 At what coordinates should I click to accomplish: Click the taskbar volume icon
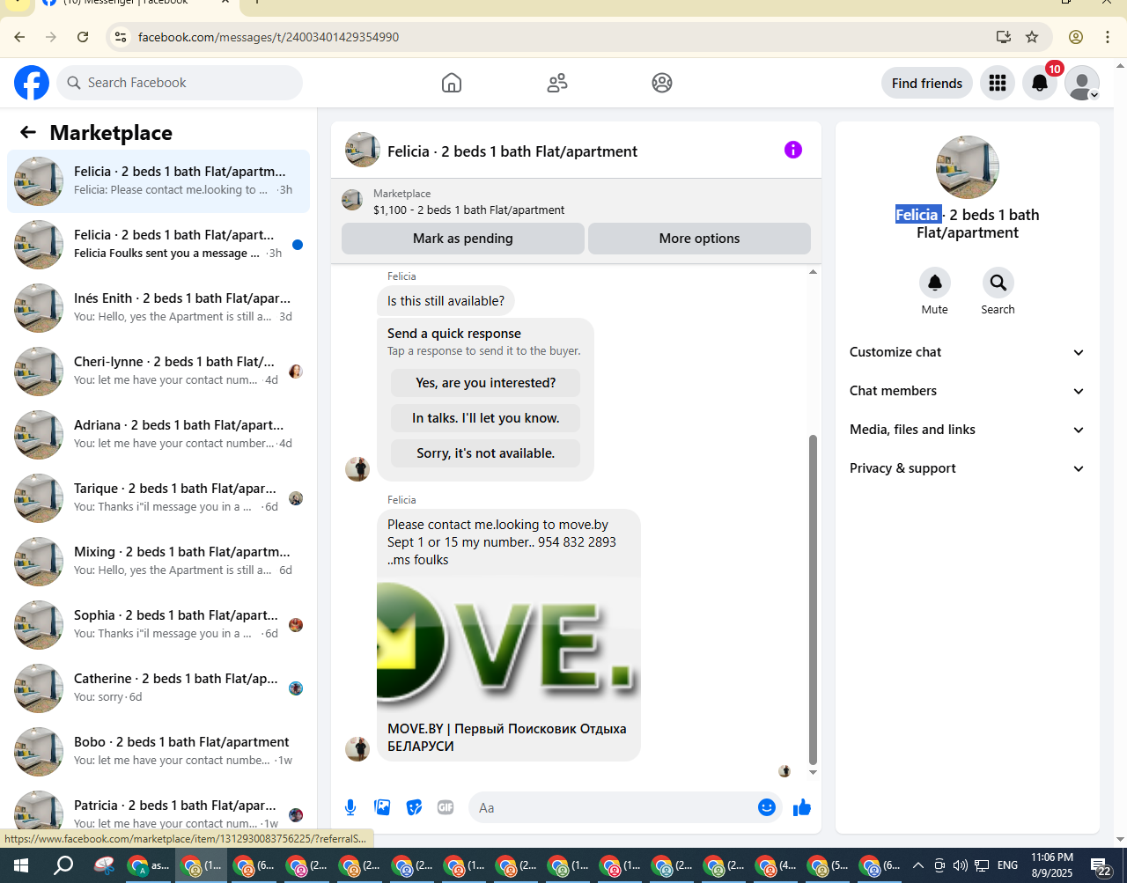[960, 865]
